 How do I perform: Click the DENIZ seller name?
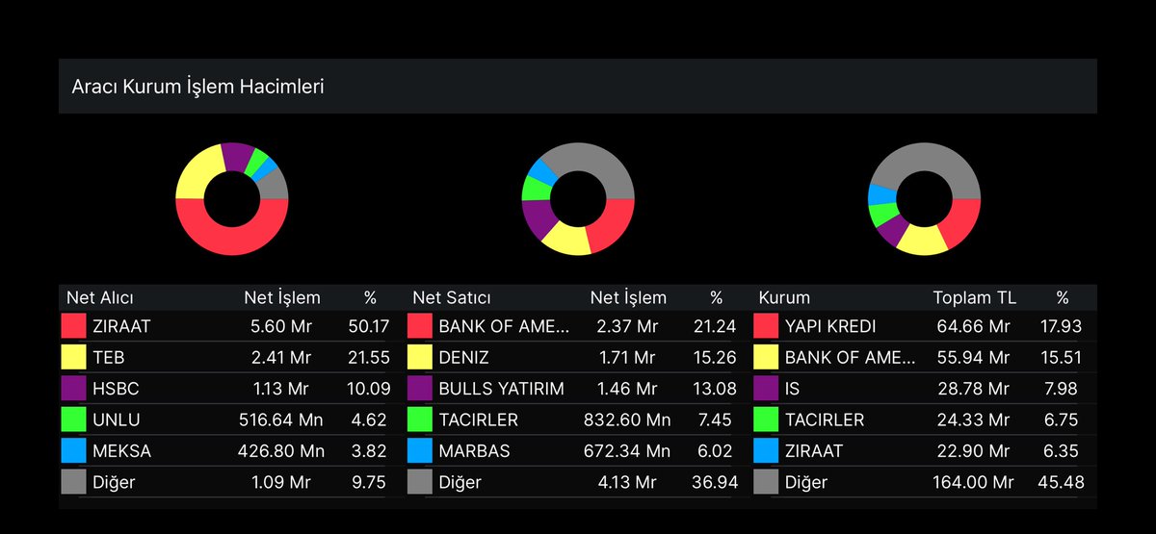click(x=463, y=358)
